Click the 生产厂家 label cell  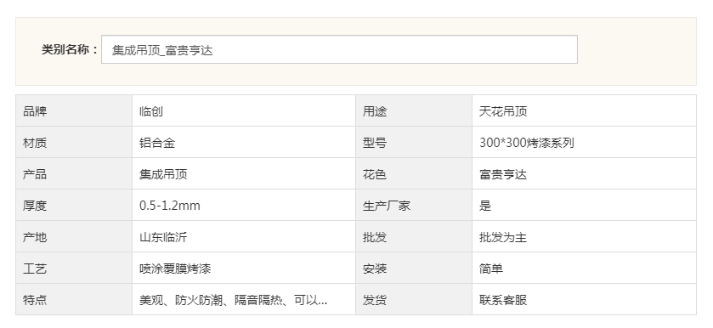[414, 205]
